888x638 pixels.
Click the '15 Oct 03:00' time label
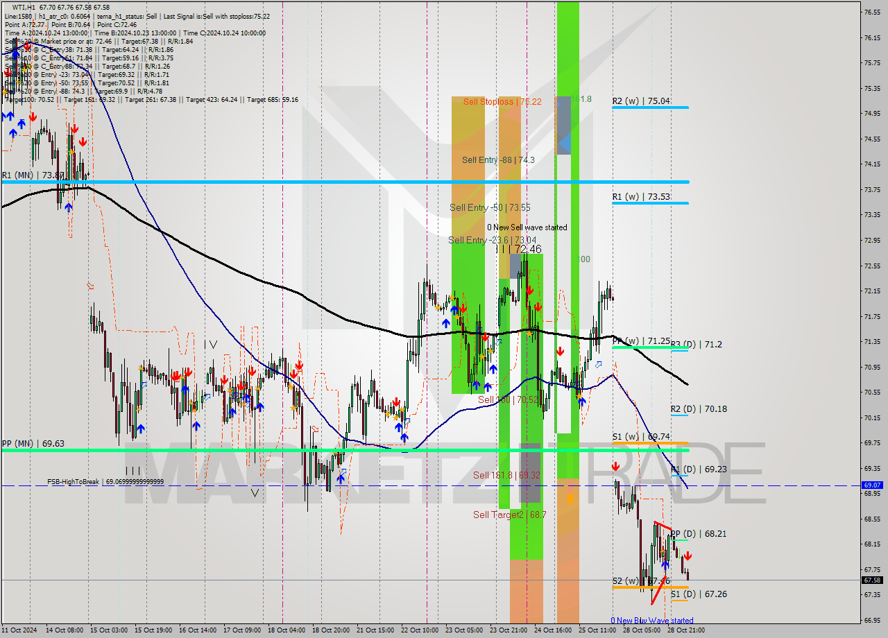point(110,631)
